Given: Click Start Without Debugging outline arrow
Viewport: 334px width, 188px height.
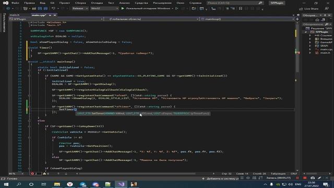Looking at the screenshot, I should (x=176, y=8).
